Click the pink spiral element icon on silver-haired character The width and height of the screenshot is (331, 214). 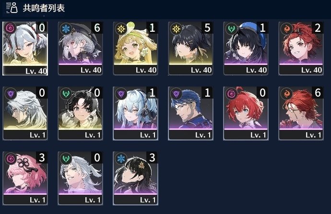coord(10,27)
